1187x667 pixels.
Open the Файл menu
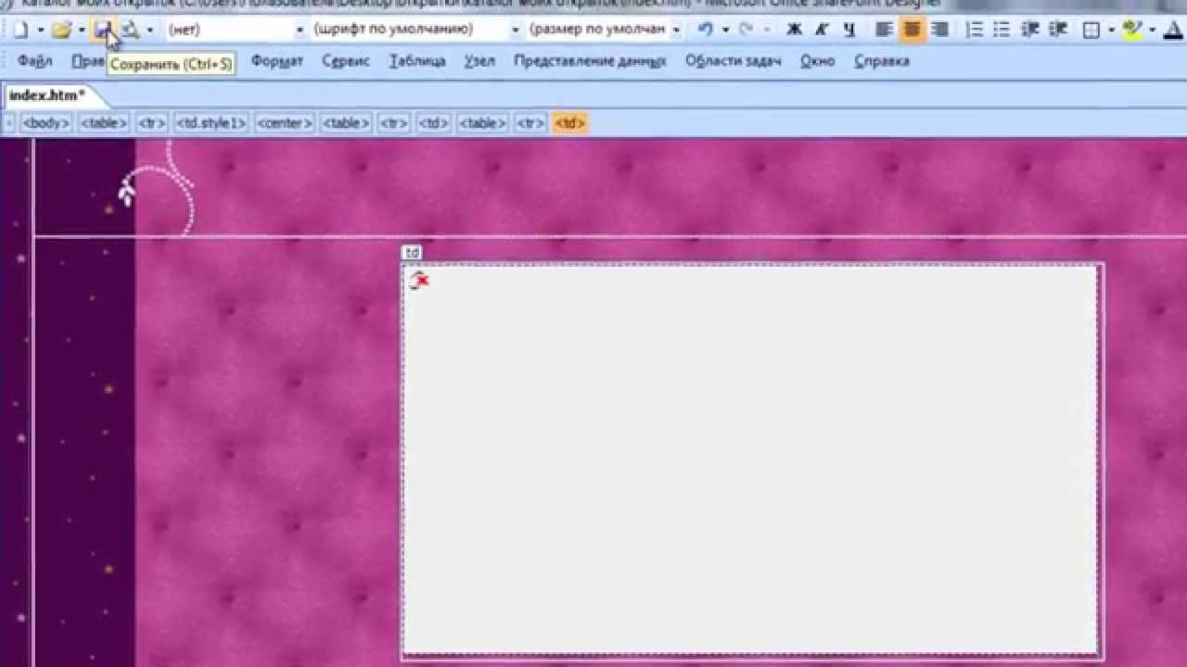point(34,61)
